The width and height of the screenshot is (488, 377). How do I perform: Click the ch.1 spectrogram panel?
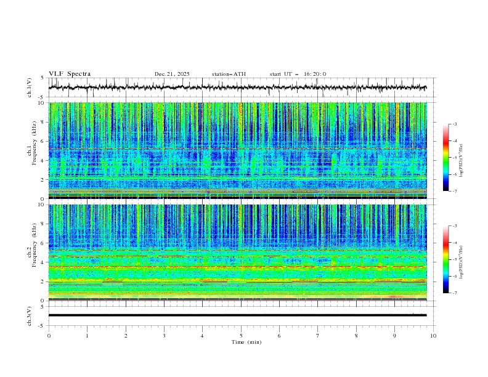click(x=240, y=150)
